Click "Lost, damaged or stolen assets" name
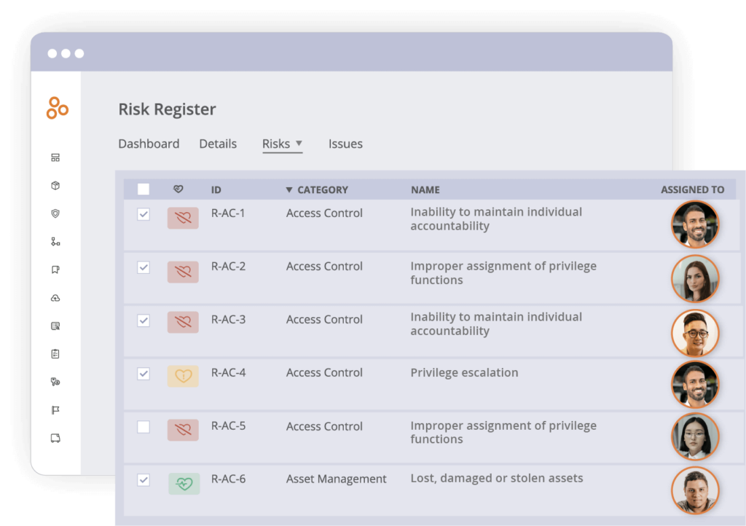This screenshot has width=746, height=526. (x=497, y=479)
